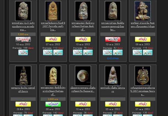Edit the พระปิดตา listing with 115 views
This screenshot has height=116, width=168.
coord(137,52)
